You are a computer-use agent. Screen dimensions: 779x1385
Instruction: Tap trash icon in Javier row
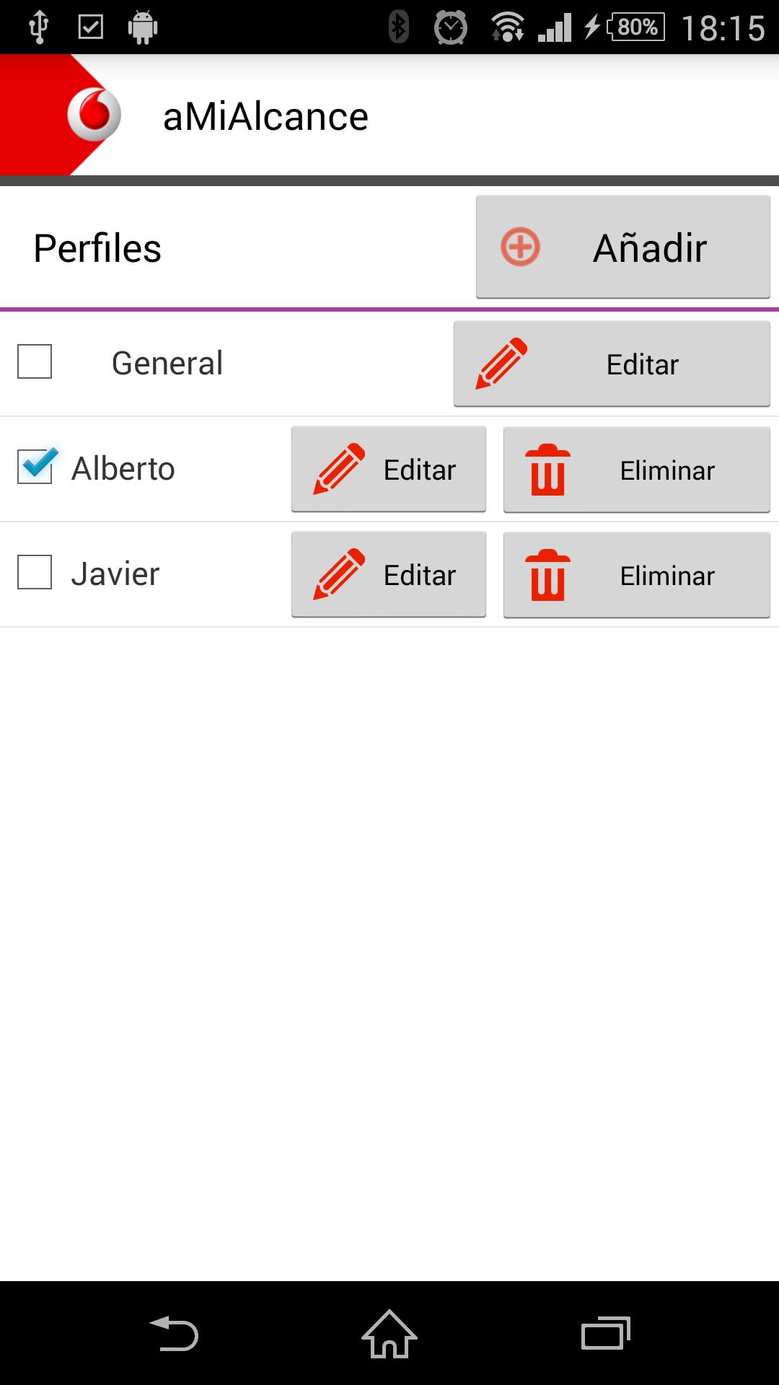pos(547,575)
